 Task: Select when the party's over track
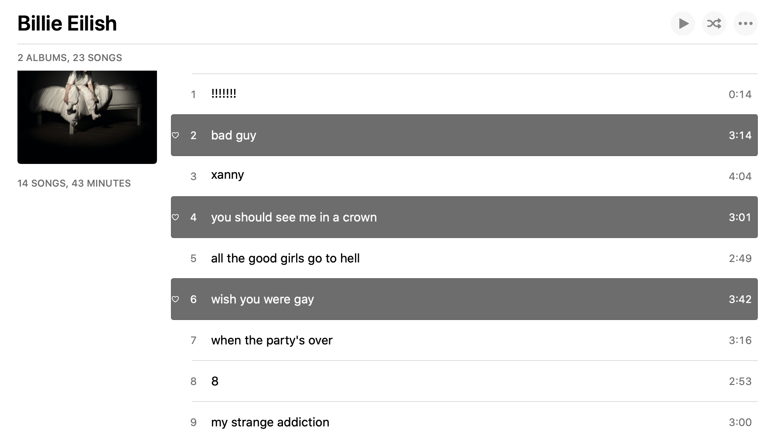272,340
